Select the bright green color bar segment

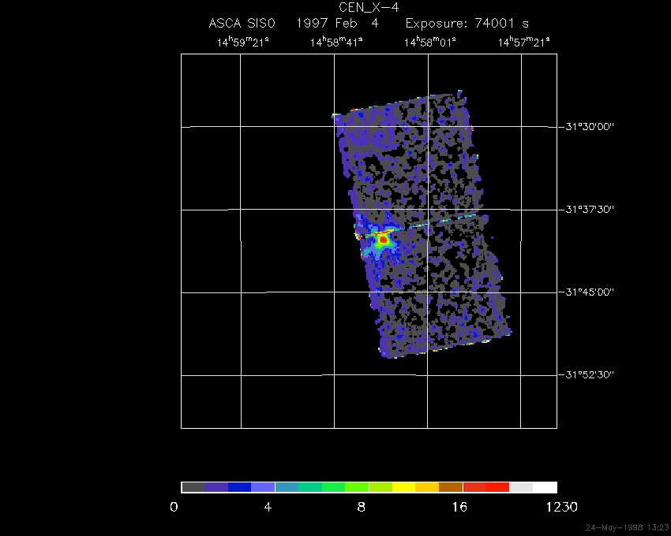(x=333, y=487)
